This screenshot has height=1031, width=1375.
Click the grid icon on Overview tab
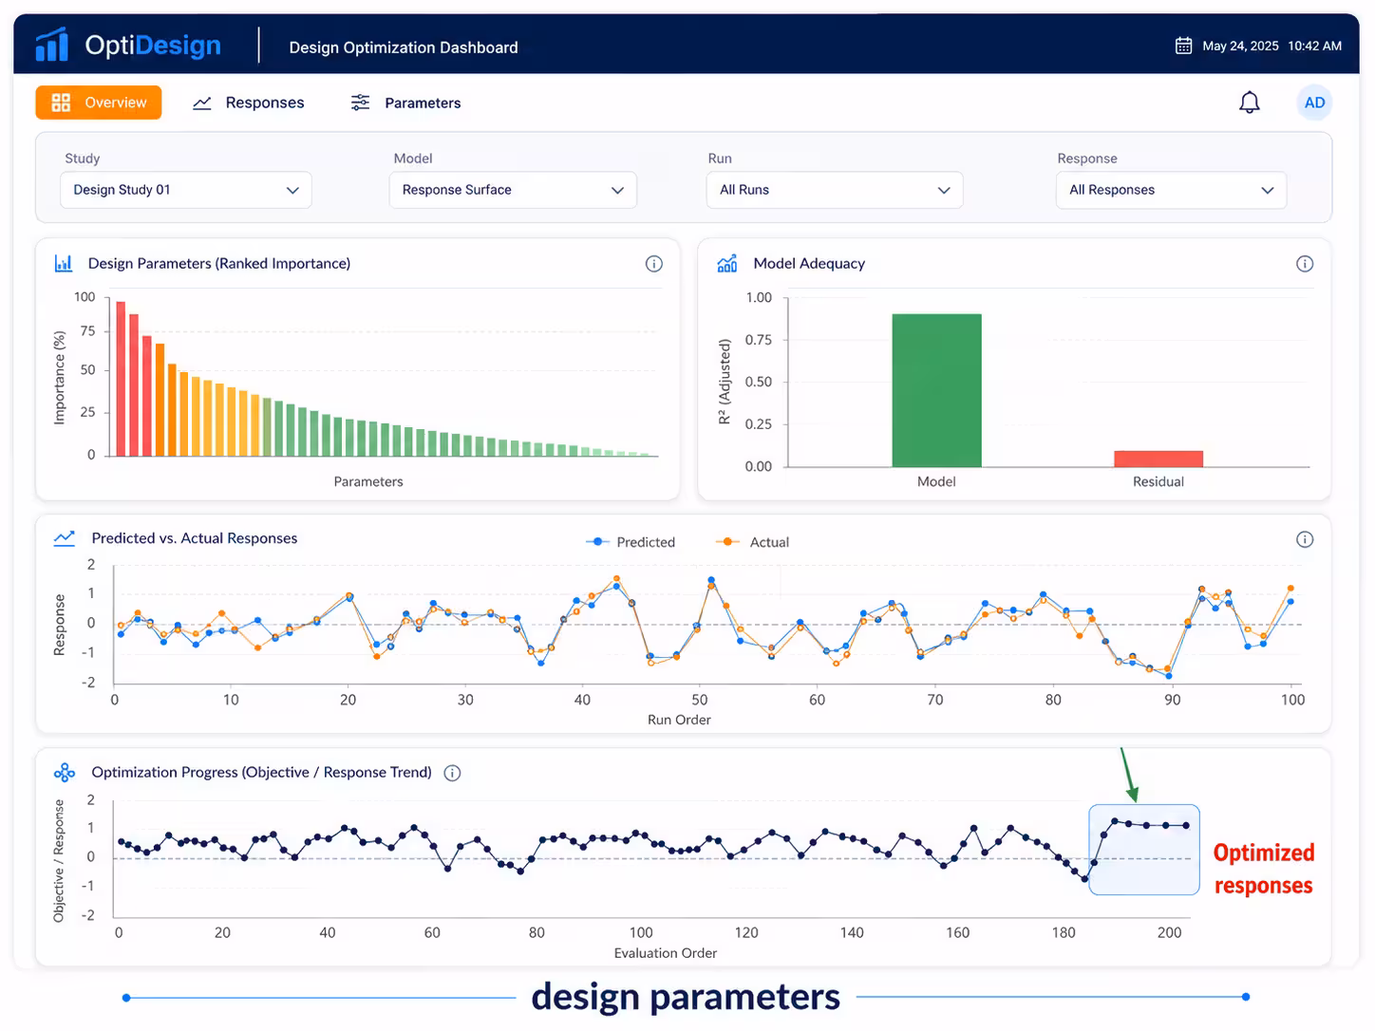click(x=61, y=103)
